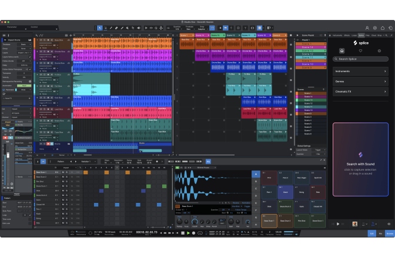
Task: Select the Automation Read mode button
Action: (x=24, y=86)
